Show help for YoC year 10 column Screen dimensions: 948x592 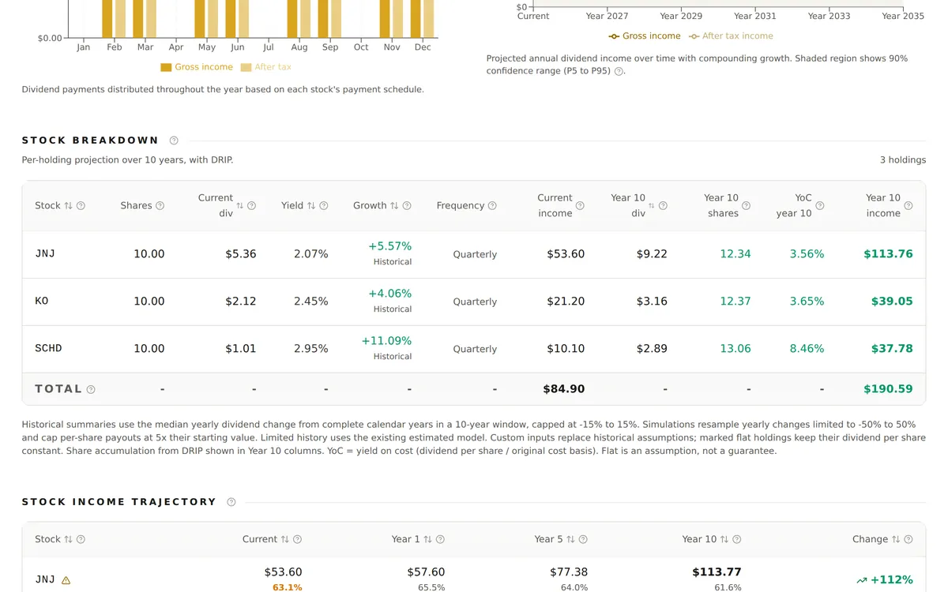(x=820, y=206)
